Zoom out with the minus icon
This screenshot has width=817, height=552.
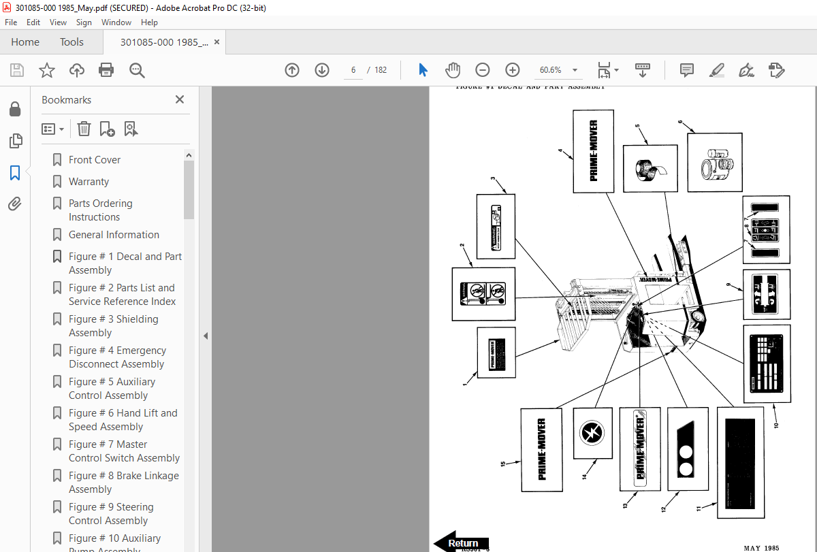click(483, 70)
